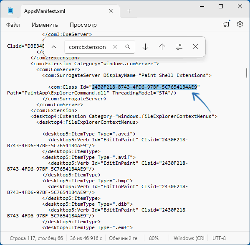
Task: Click the <com:ComServer> opening tag
Action: tap(58, 70)
